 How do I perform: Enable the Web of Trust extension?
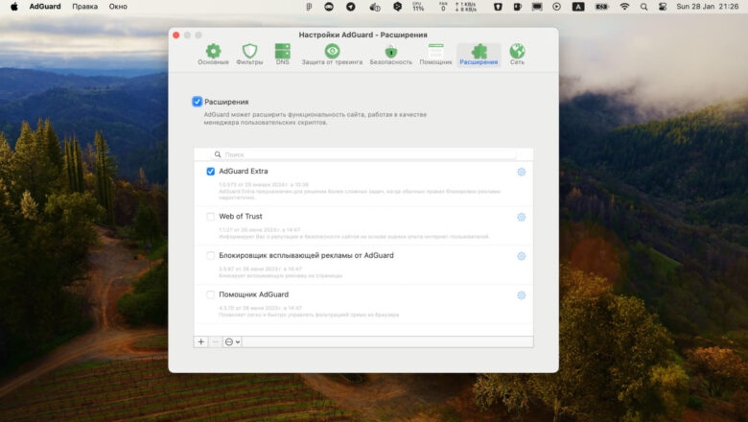[x=210, y=217]
